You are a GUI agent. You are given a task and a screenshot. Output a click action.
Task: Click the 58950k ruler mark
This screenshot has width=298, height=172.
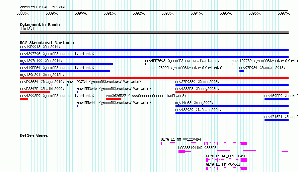click(x=226, y=13)
